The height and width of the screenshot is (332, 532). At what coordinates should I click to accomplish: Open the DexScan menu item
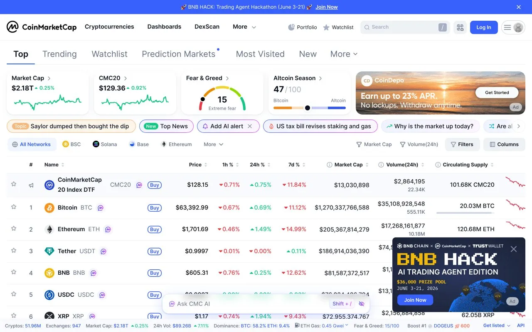(x=207, y=27)
